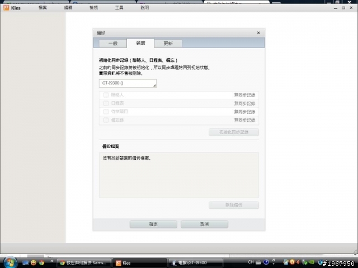This screenshot has height=268, width=358.
Task: Click the green NVIDIA tray icon
Action: [312, 262]
